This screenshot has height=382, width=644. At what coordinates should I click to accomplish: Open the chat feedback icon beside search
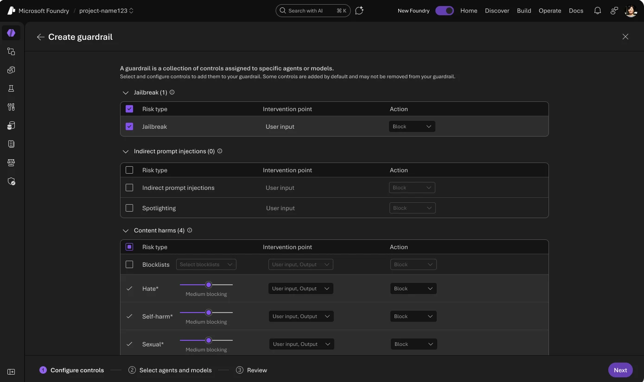(x=359, y=11)
